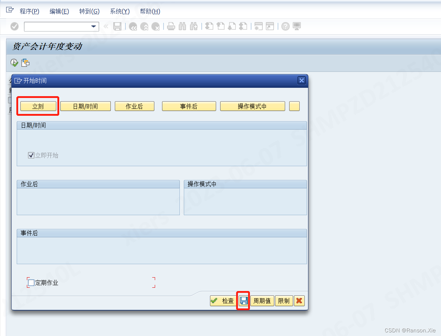Viewport: 441px width, 336px height.
Task: Click the Save icon in the standard toolbar
Action: coord(117,26)
